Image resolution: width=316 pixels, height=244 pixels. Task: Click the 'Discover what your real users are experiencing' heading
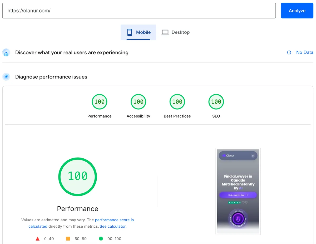coord(72,52)
